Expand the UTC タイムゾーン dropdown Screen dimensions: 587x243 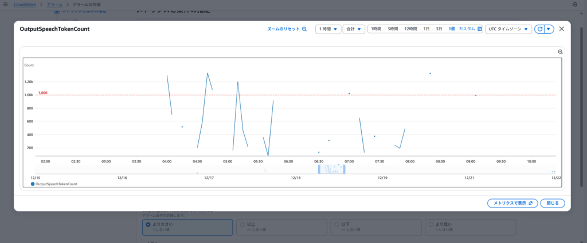(508, 29)
